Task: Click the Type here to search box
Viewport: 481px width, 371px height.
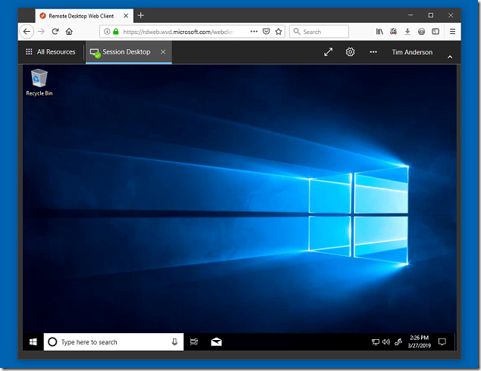Action: tap(114, 342)
